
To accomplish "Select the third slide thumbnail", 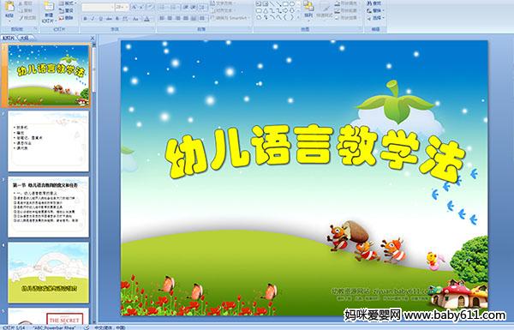I will (x=49, y=207).
